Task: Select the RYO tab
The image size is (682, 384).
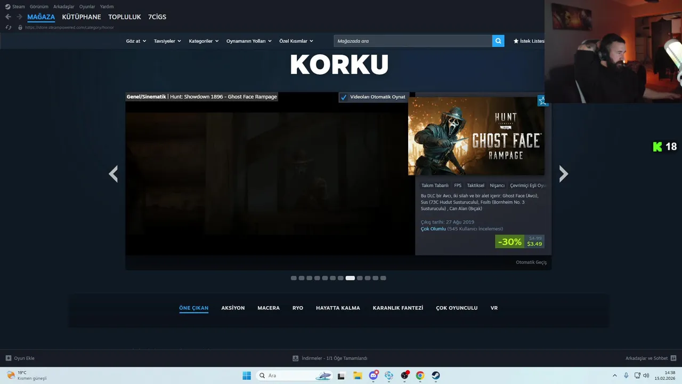Action: point(298,308)
